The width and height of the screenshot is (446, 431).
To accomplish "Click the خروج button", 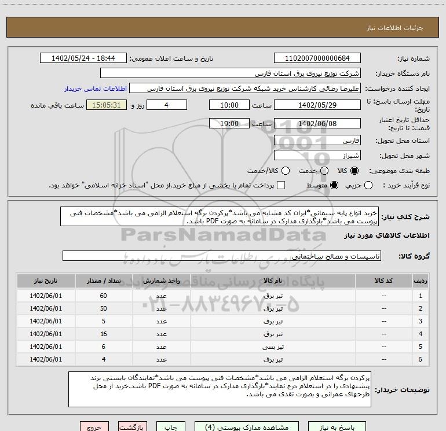I will pyautogui.click(x=94, y=427).
